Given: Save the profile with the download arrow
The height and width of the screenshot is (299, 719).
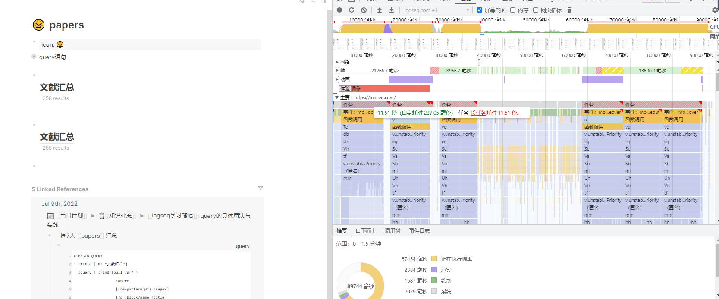Looking at the screenshot, I should click(392, 10).
